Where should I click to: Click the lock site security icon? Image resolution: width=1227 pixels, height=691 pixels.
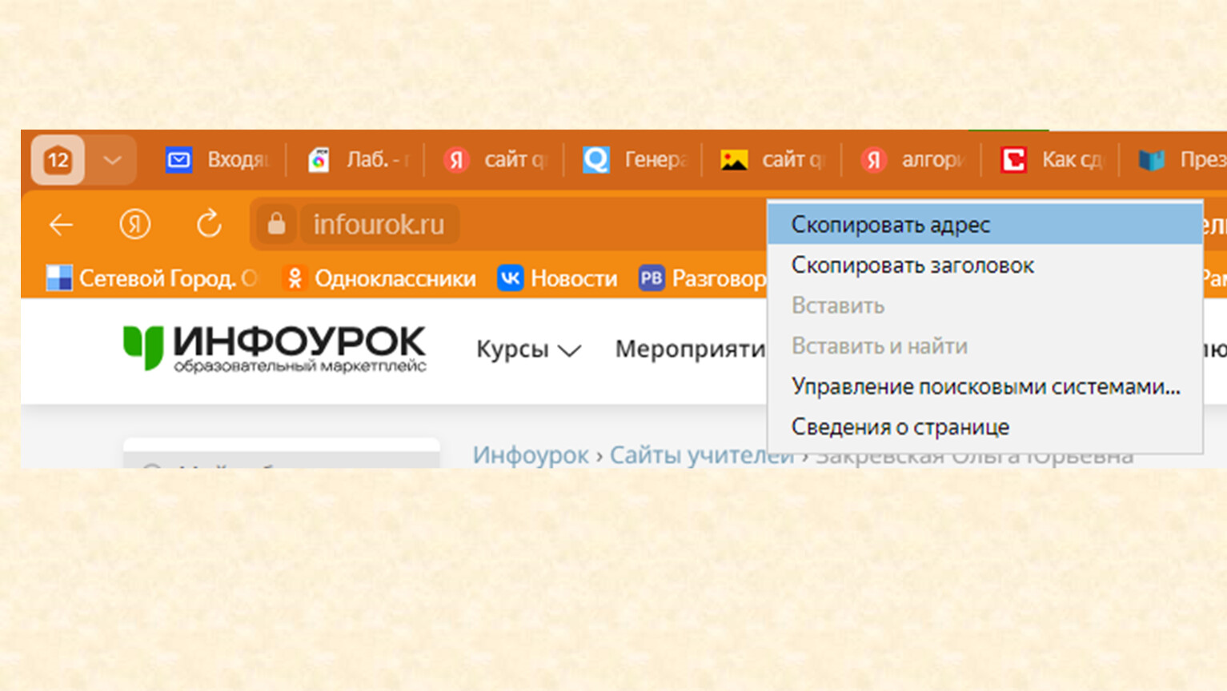click(x=276, y=225)
